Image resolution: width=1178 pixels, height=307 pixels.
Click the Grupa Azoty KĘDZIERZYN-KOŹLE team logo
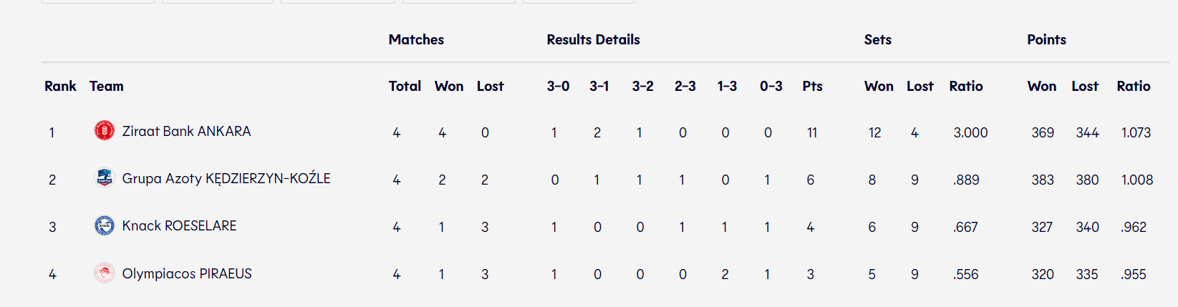[x=105, y=178]
